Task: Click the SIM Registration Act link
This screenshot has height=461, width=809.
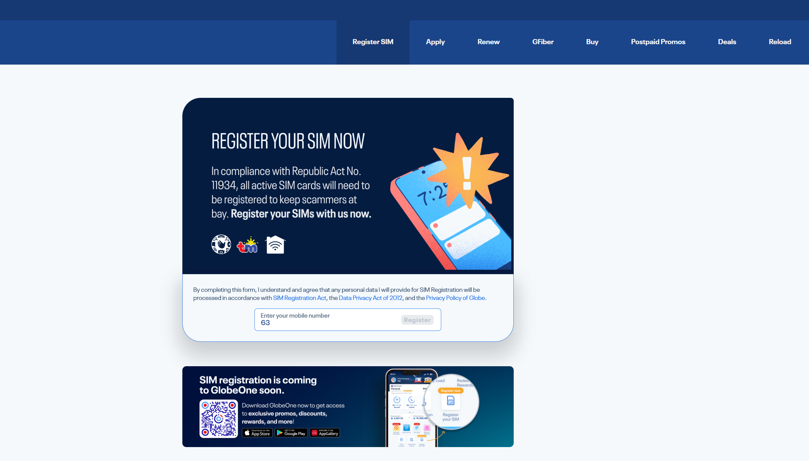Action: coord(299,298)
